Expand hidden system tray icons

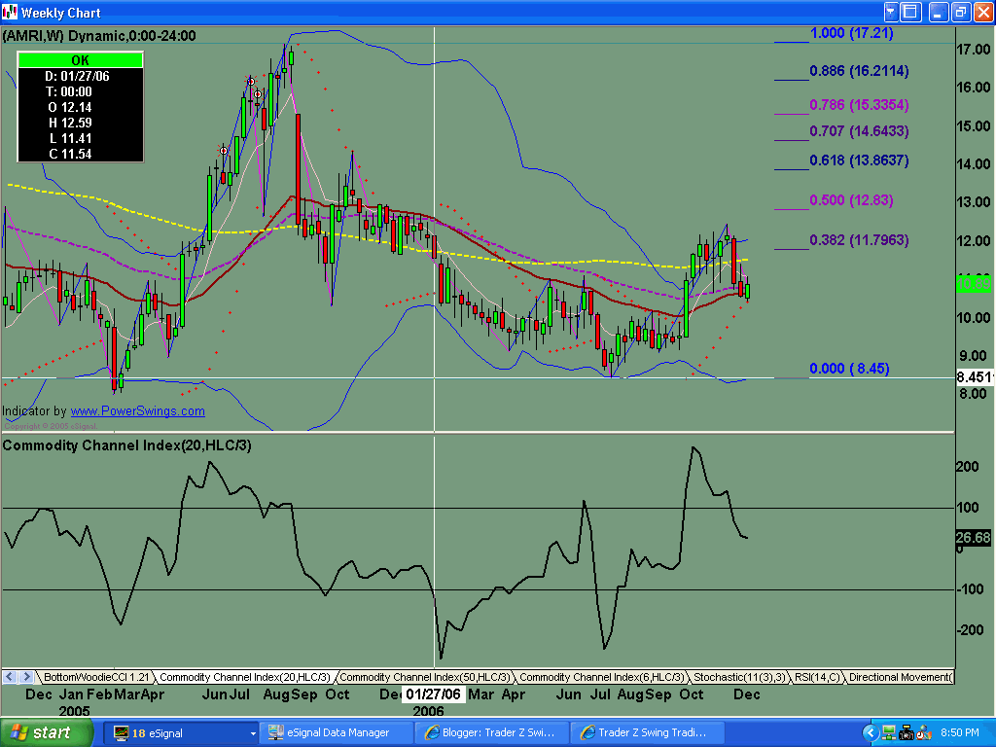(871, 733)
